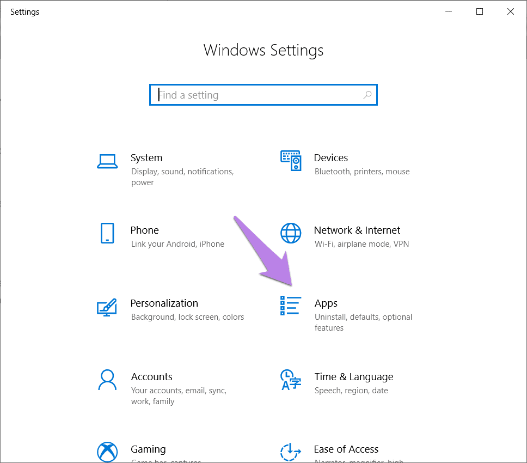Open the Accounts person icon
The height and width of the screenshot is (463, 527).
[107, 380]
